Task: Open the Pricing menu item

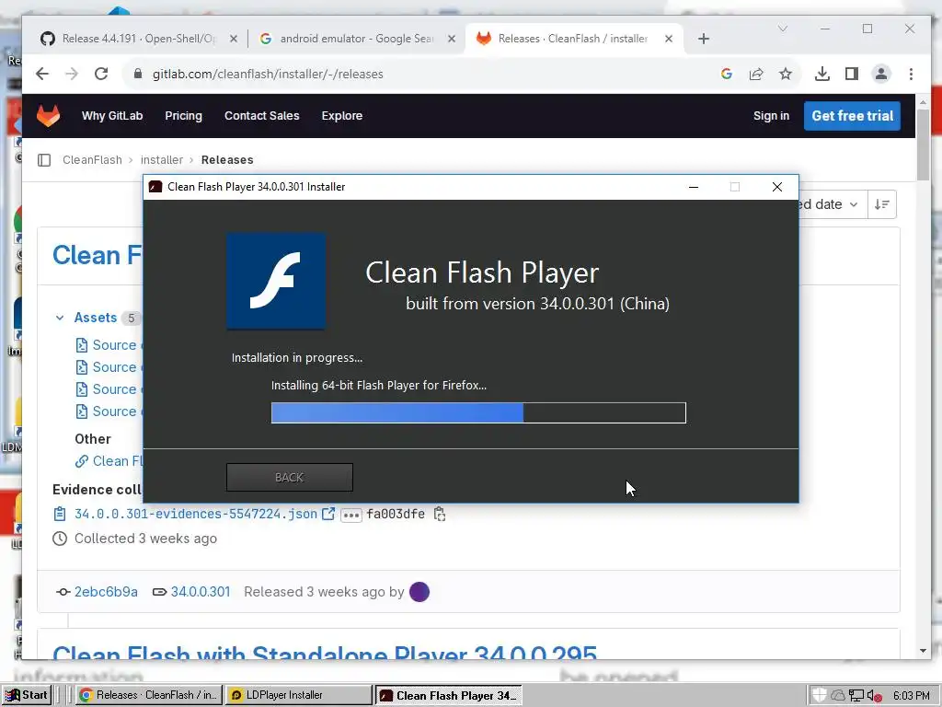Action: [x=183, y=115]
